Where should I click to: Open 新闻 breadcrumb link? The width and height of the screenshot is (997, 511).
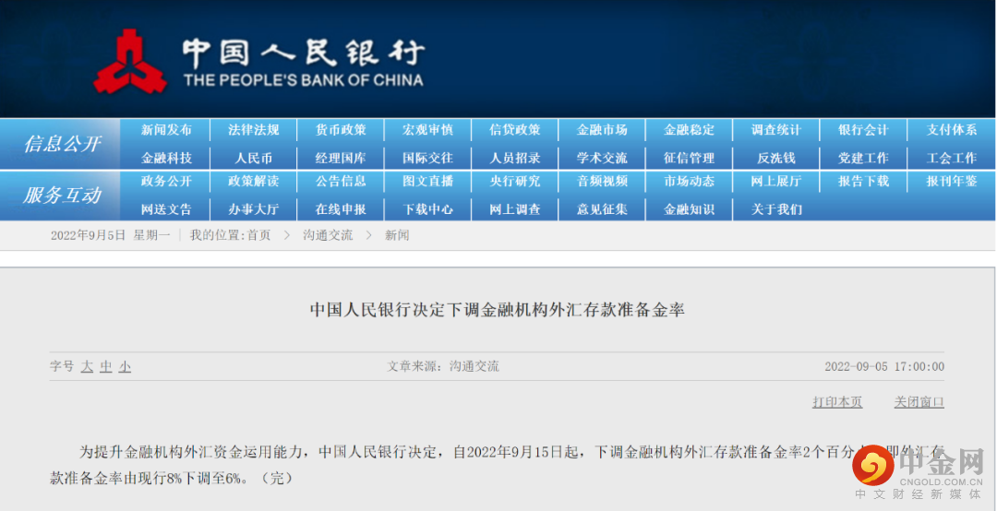pyautogui.click(x=397, y=235)
